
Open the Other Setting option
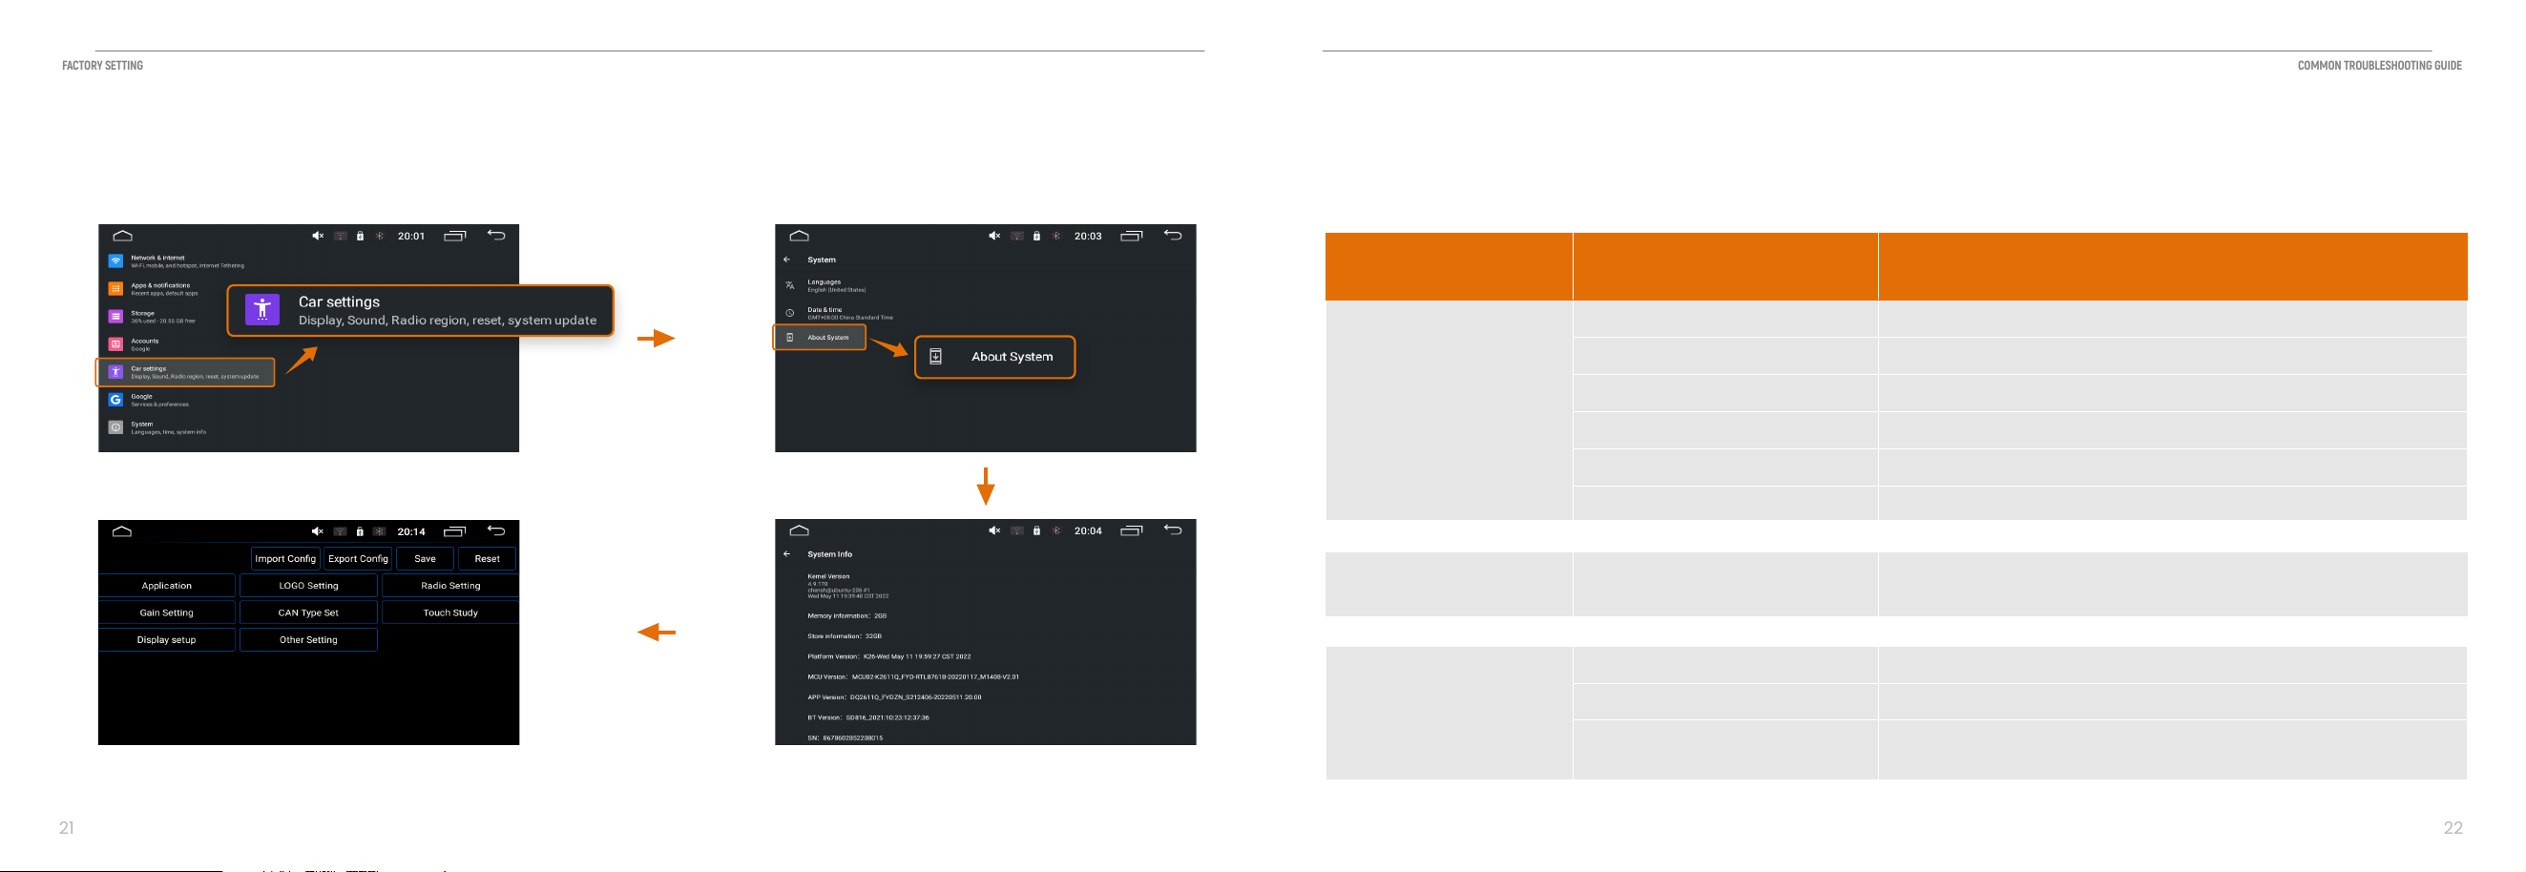click(x=308, y=640)
